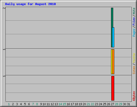Viewport: 137px width, 107px height.
Task: Click day label '2' on the x-axis
Action: click(x=13, y=104)
